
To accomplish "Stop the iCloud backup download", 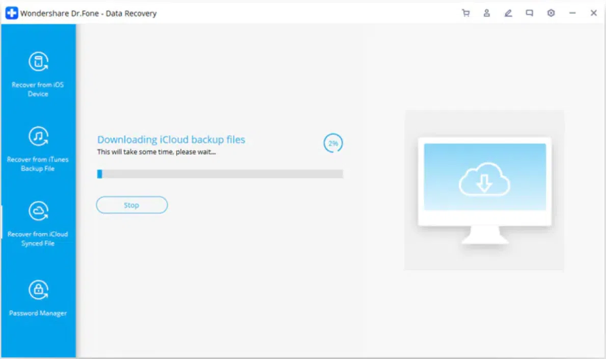I will click(x=132, y=205).
